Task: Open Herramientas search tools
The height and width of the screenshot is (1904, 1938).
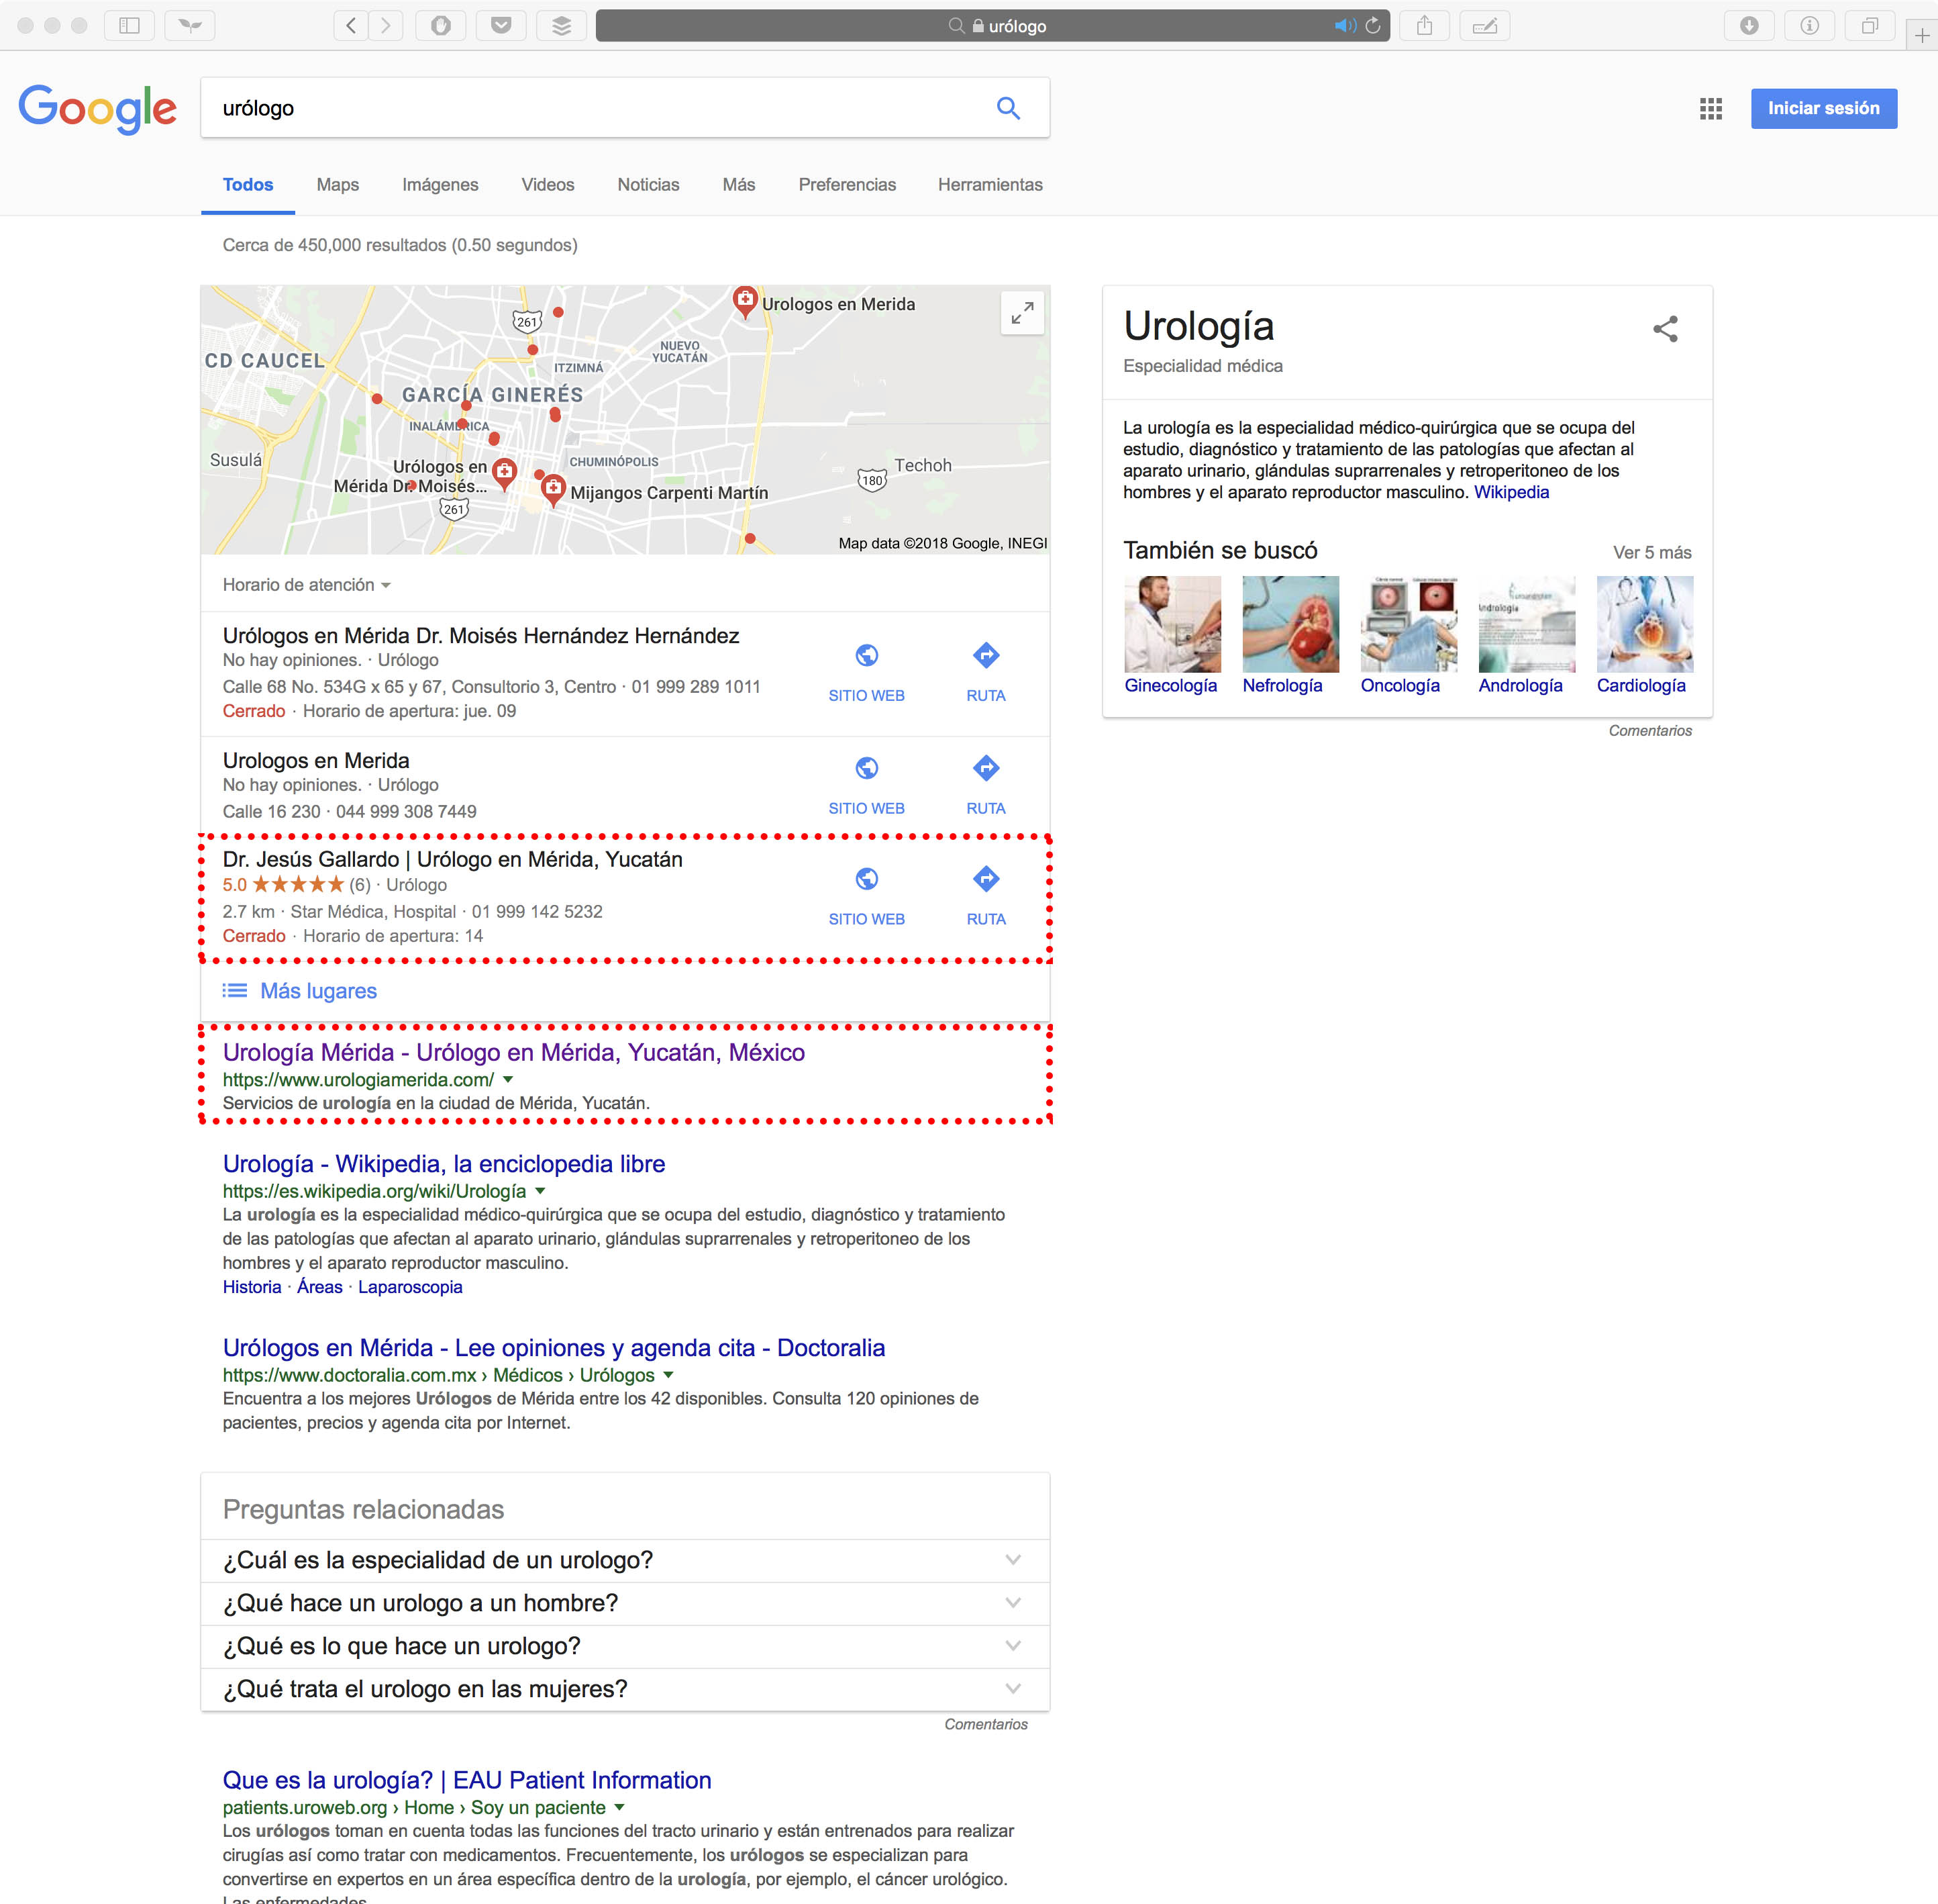Action: (990, 185)
